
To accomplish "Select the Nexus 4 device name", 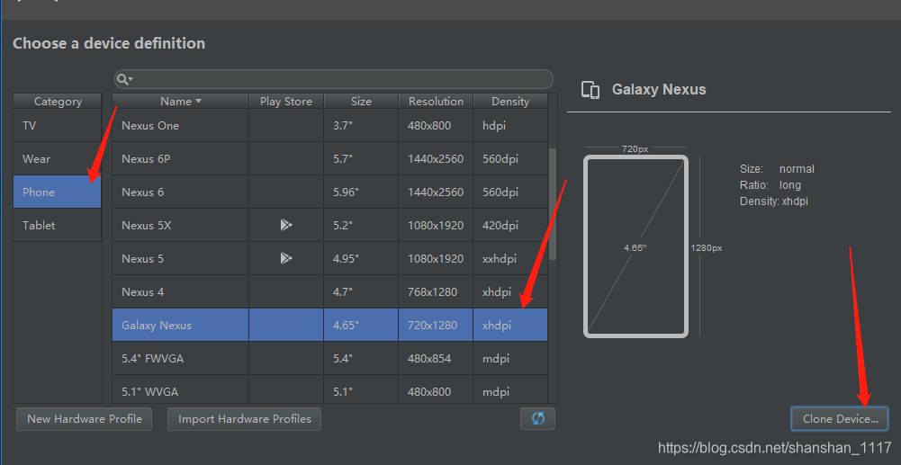I will [x=142, y=291].
